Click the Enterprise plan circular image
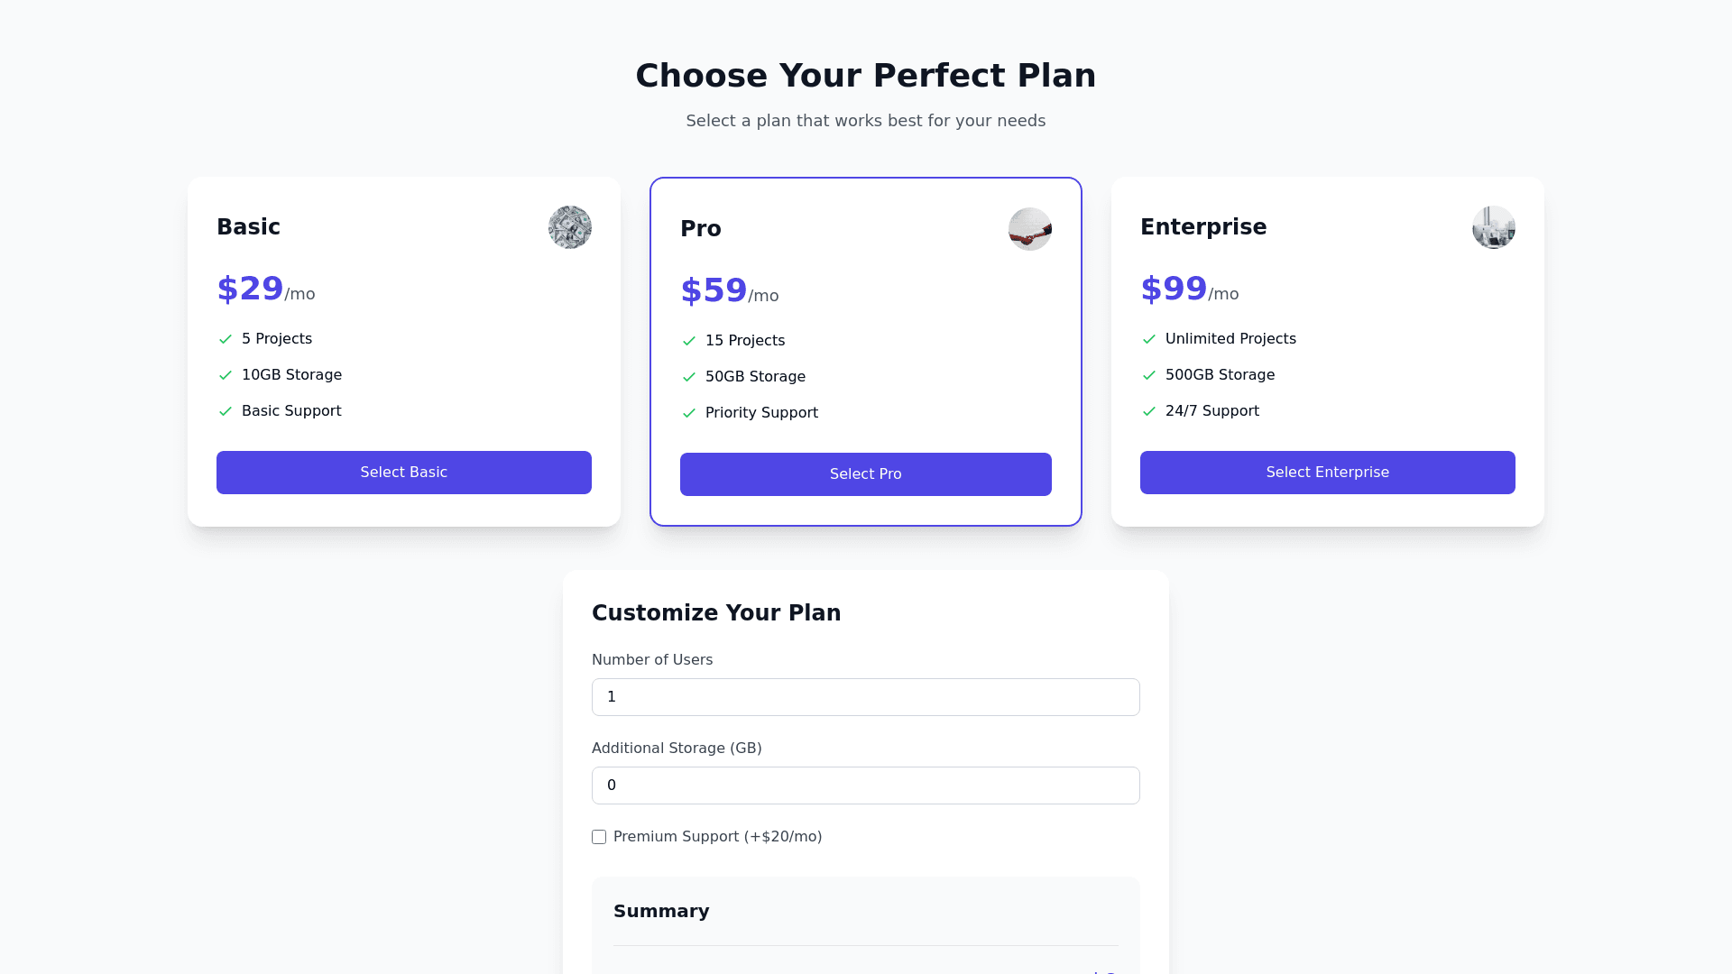The height and width of the screenshot is (974, 1732). point(1494,227)
